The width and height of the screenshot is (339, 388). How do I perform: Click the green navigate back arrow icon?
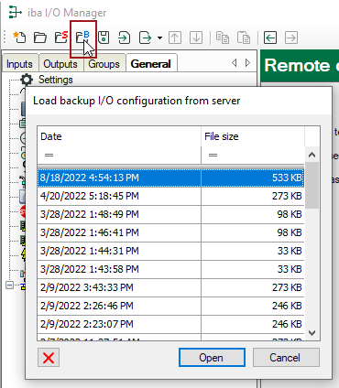pos(270,38)
